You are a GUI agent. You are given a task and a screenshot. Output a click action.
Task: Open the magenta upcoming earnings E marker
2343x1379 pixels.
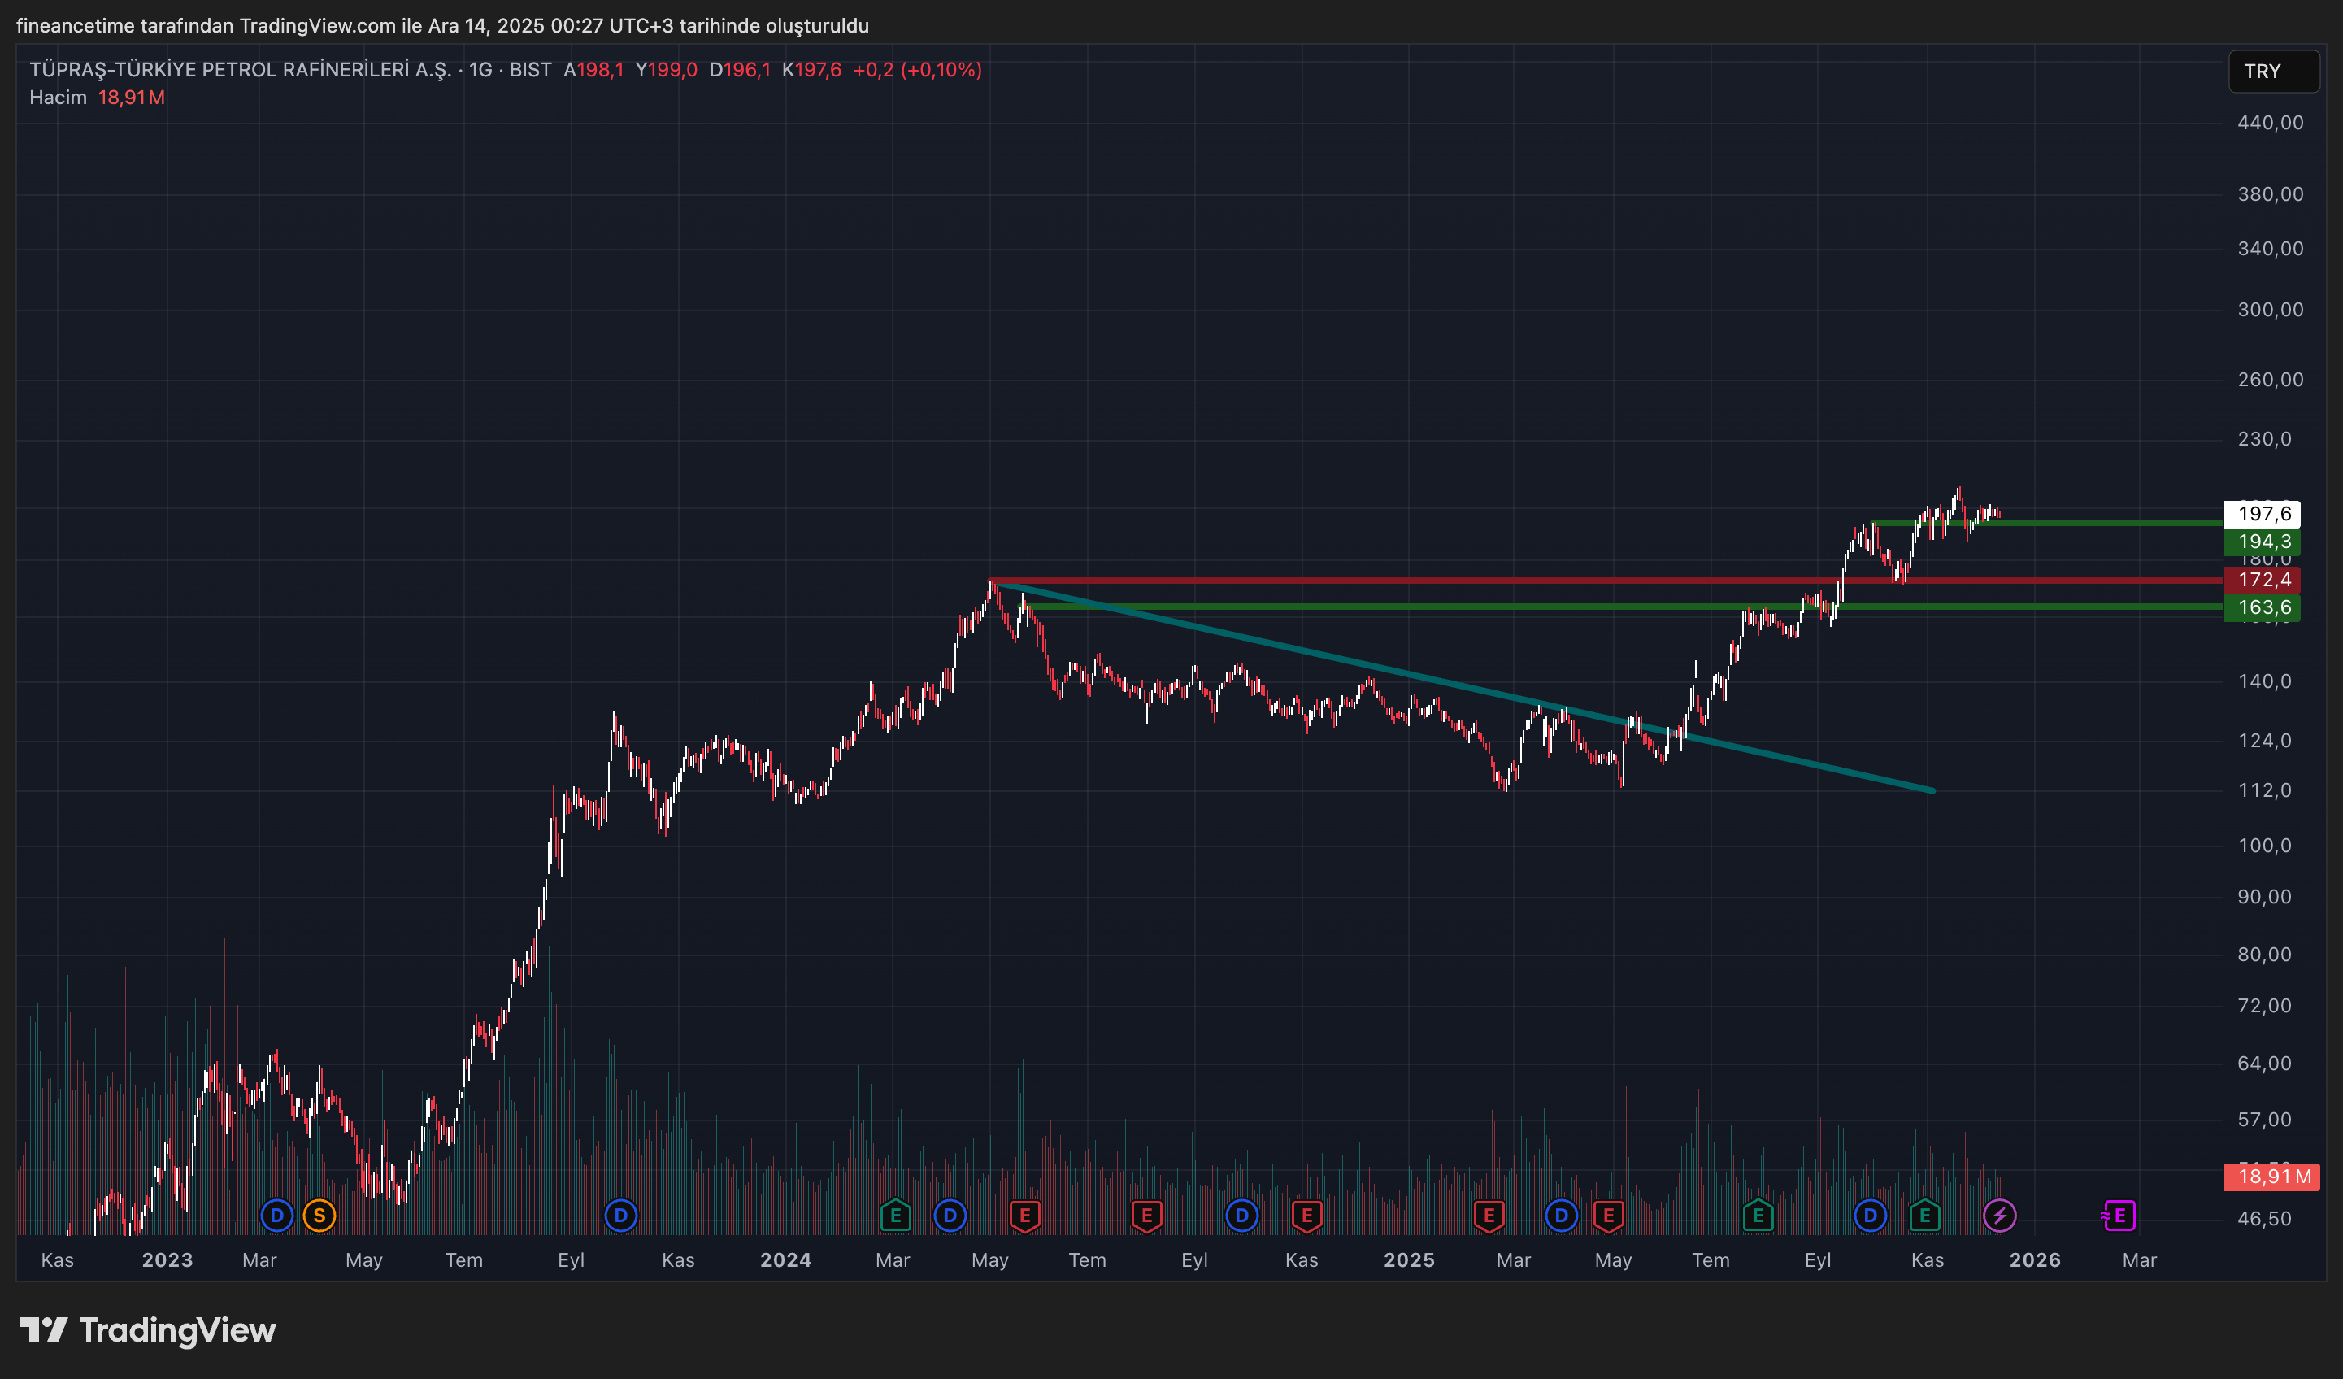(x=2119, y=1215)
